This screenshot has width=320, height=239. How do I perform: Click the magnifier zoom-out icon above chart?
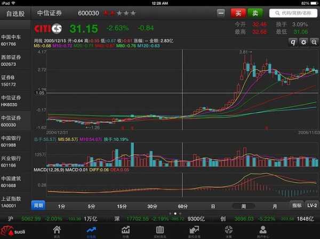tap(313, 42)
